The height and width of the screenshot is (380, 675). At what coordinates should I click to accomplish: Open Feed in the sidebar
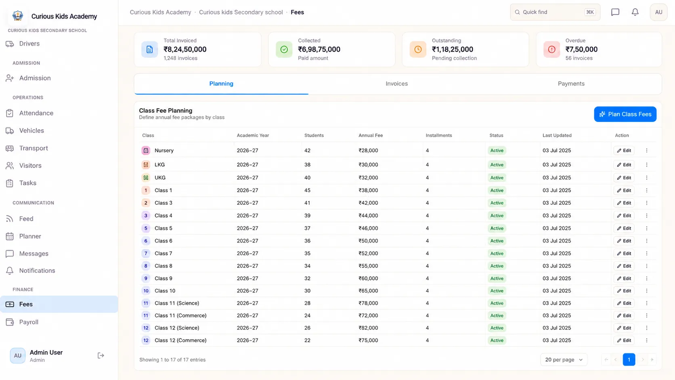[x=59, y=219]
